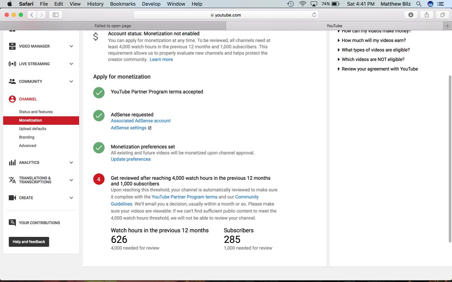Open Upload defaults in sidebar
This screenshot has width=452, height=282.
[33, 129]
